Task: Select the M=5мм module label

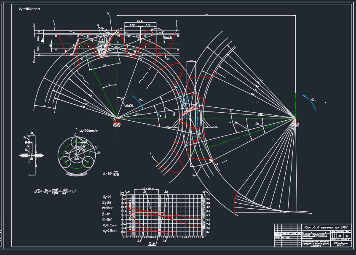Action: tap(107, 208)
